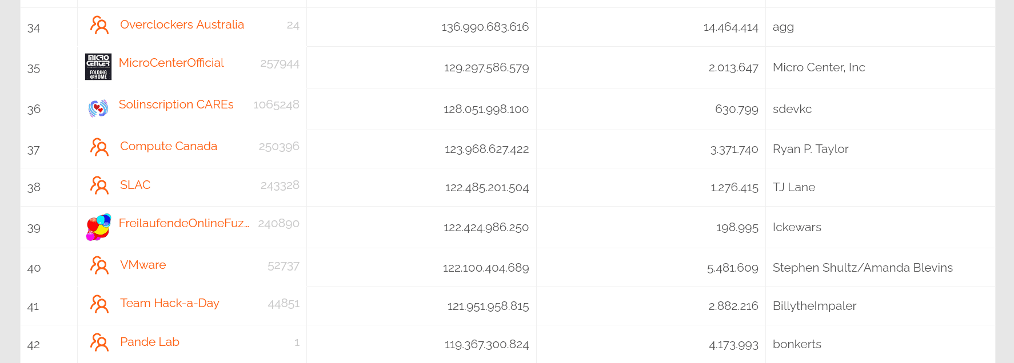This screenshot has height=363, width=1014.
Task: Open the Overclockers Australia team link
Action: pos(182,25)
